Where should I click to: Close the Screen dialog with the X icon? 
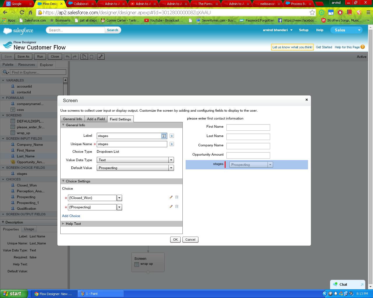click(307, 100)
